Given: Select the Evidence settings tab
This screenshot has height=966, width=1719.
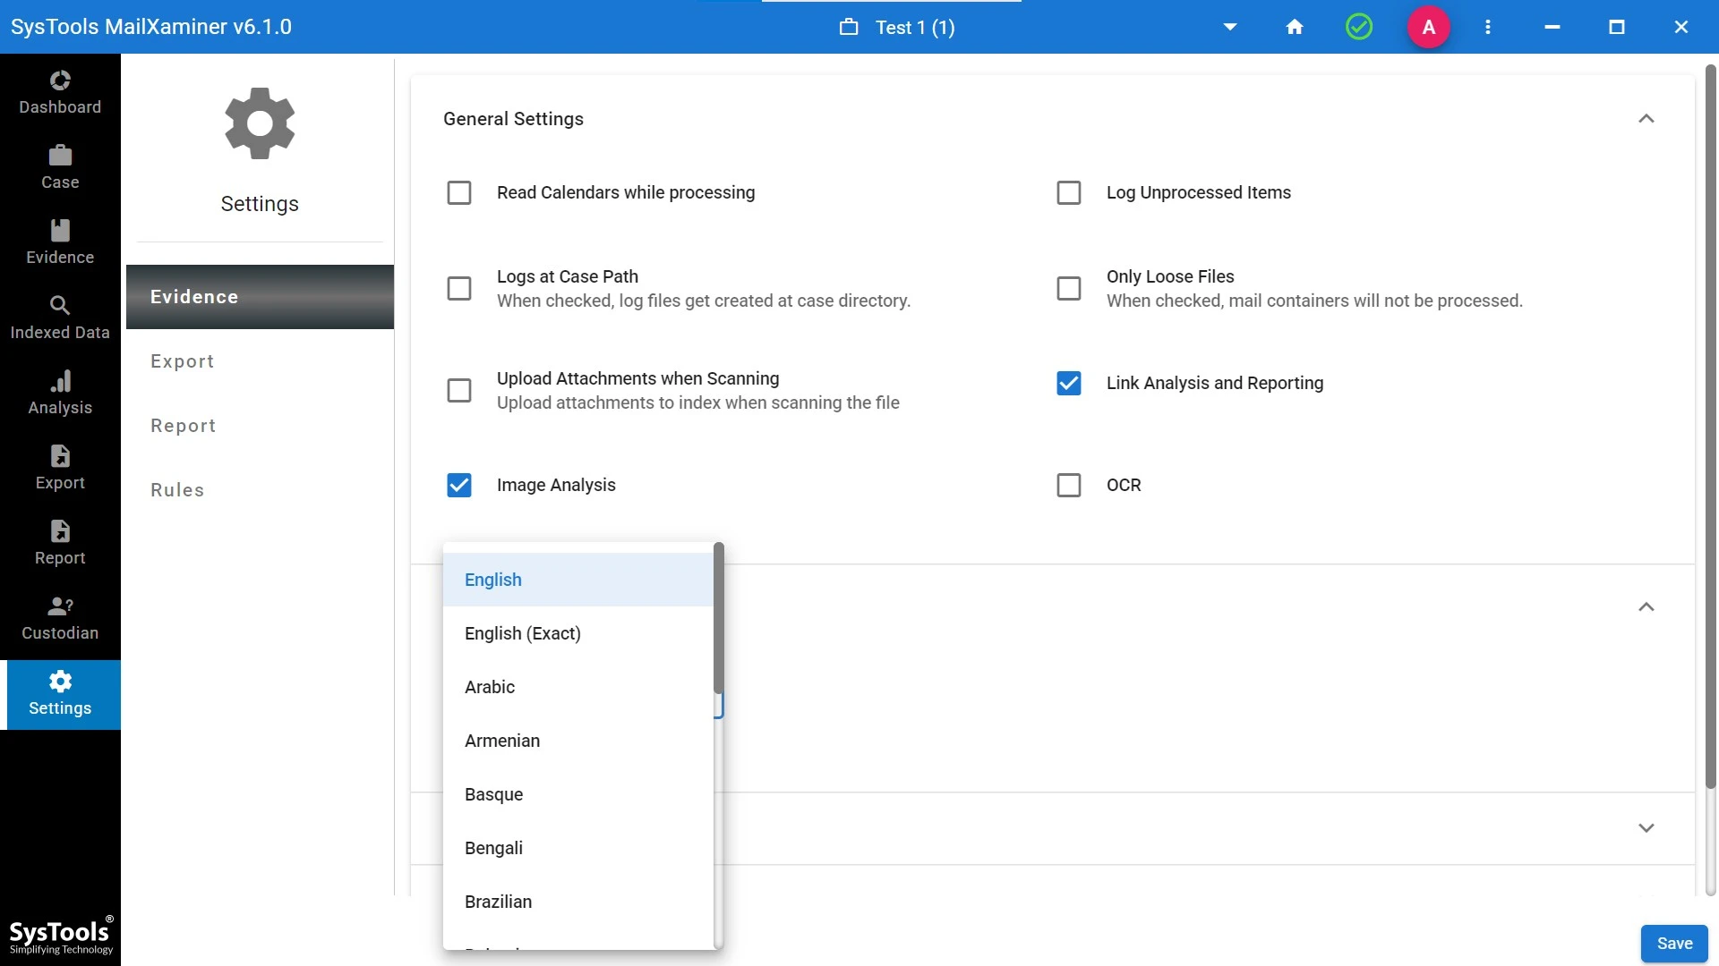Looking at the screenshot, I should coord(260,297).
